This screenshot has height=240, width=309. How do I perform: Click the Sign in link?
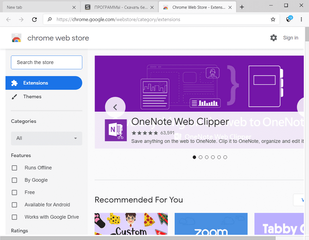[290, 38]
